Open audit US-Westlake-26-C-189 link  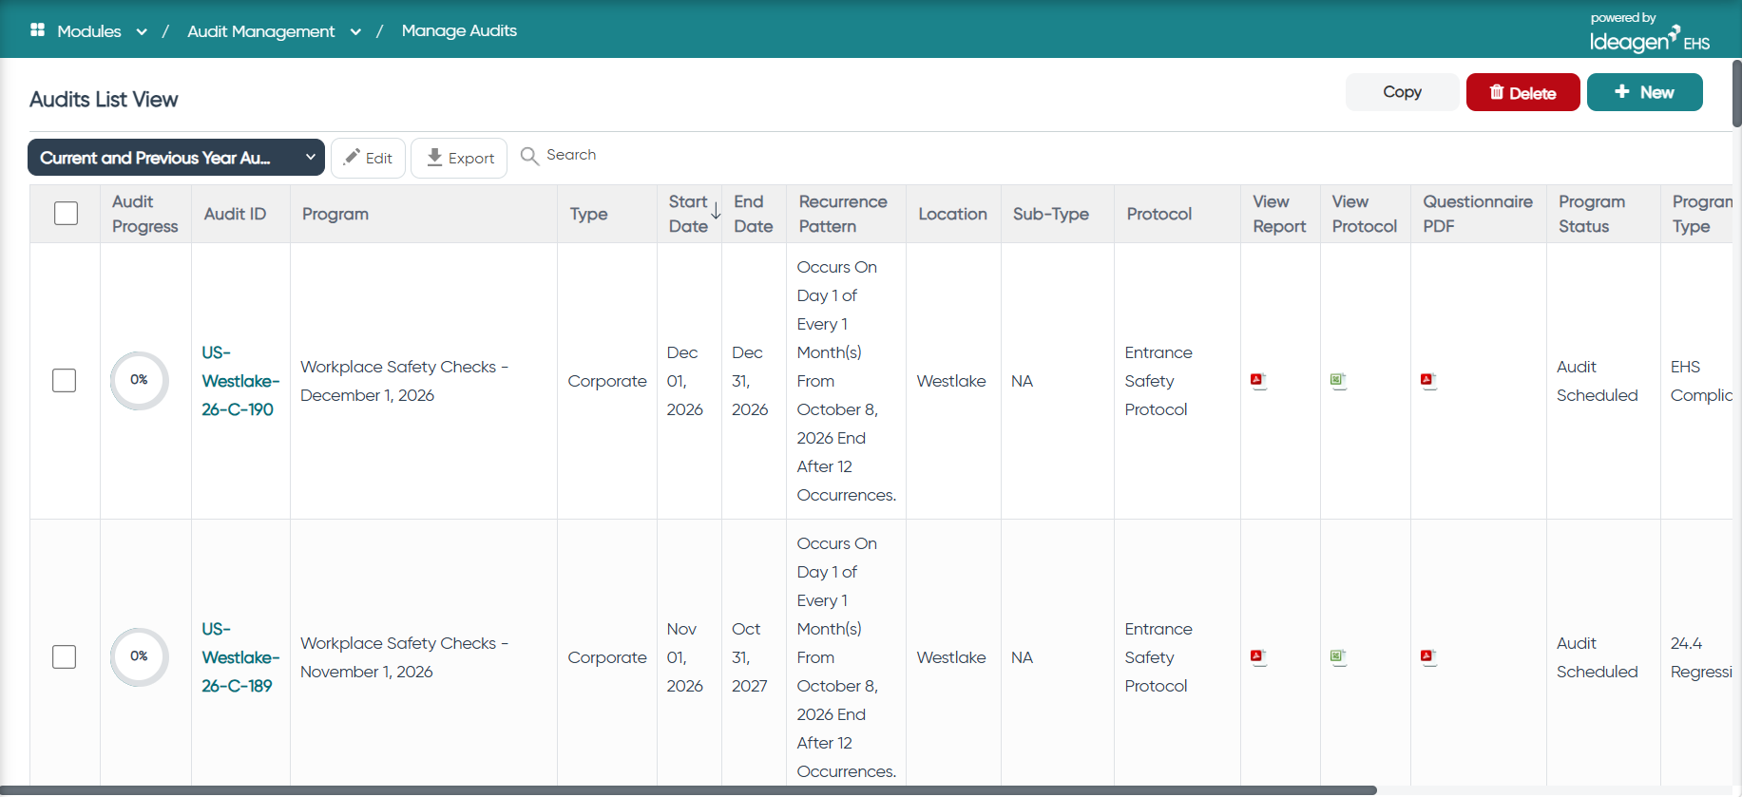(240, 657)
